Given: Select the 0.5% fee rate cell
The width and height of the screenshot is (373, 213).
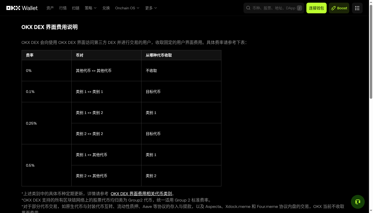Looking at the screenshot, I should pyautogui.click(x=47, y=165).
